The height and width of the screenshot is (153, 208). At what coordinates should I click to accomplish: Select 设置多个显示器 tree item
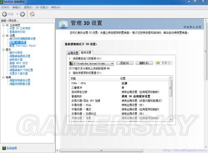pos(18,74)
